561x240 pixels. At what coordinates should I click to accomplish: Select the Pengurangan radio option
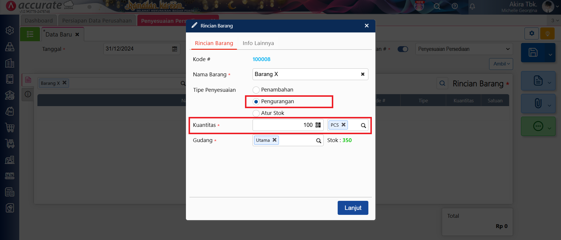256,102
